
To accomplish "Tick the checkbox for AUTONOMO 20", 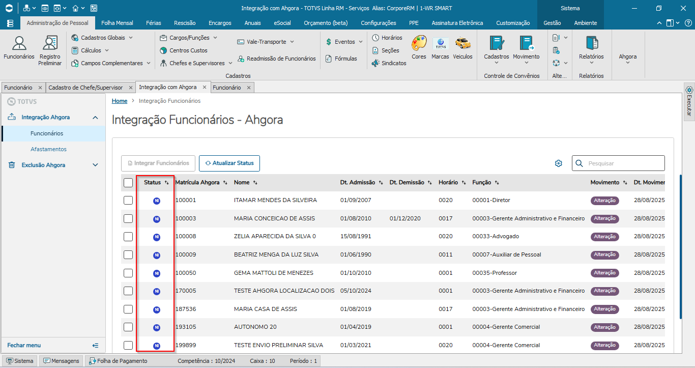I will tap(128, 327).
